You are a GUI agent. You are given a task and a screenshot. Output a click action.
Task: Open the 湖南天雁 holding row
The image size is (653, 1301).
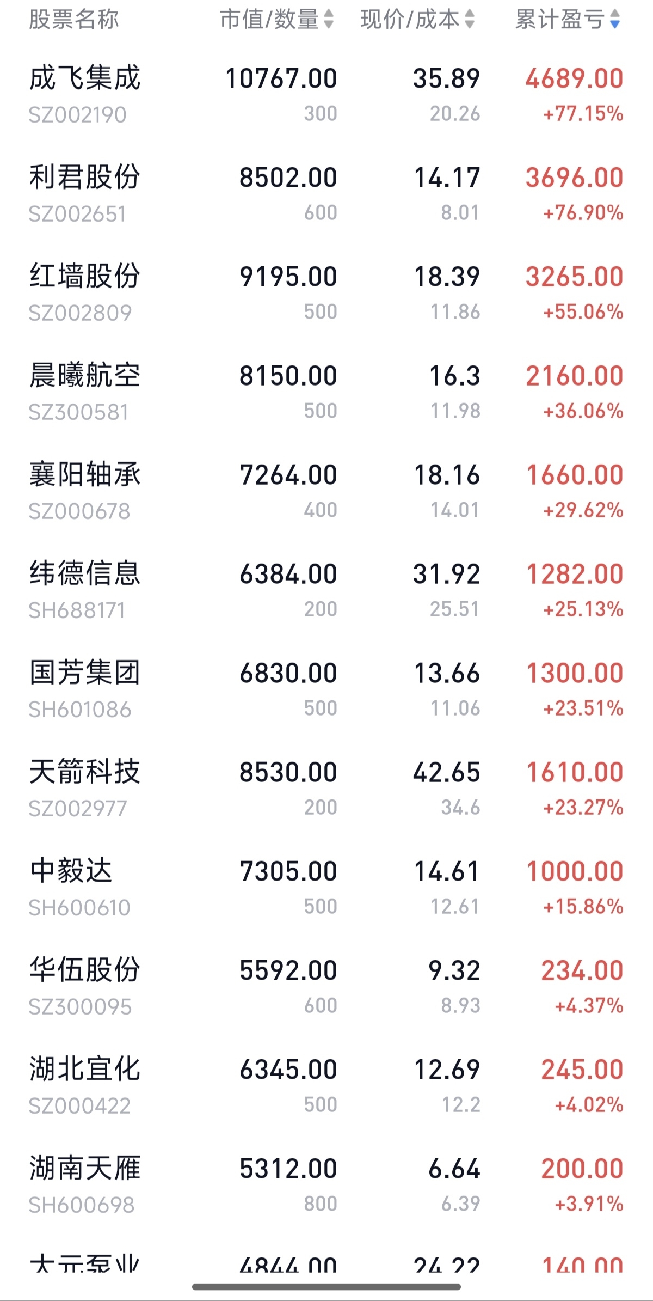pos(326,1185)
